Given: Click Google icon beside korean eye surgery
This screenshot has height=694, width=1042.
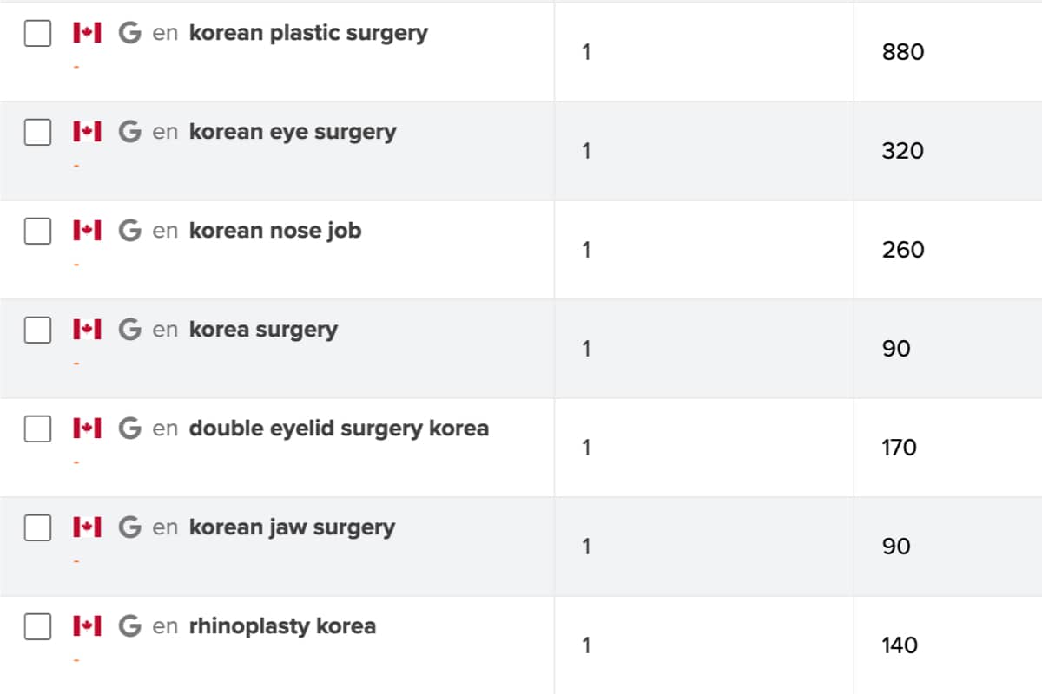Looking at the screenshot, I should pos(129,132).
